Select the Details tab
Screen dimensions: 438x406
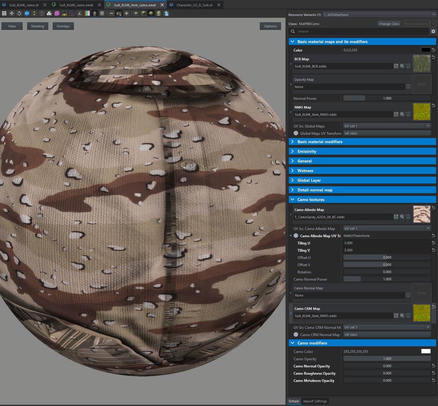tap(294, 401)
